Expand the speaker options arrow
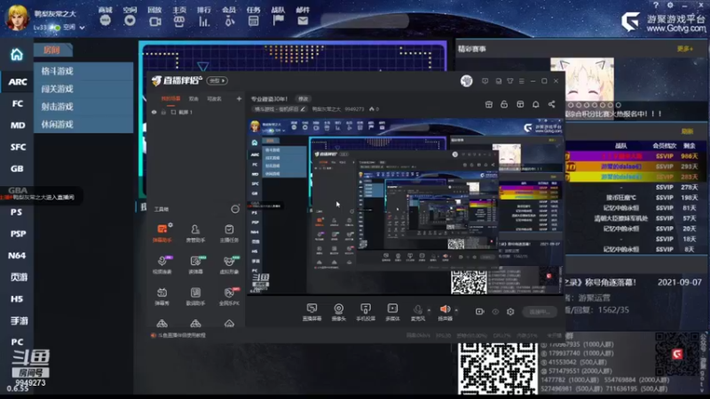The image size is (710, 399). click(x=456, y=310)
